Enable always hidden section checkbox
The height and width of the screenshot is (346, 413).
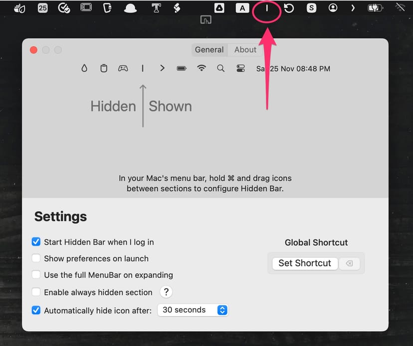(36, 292)
